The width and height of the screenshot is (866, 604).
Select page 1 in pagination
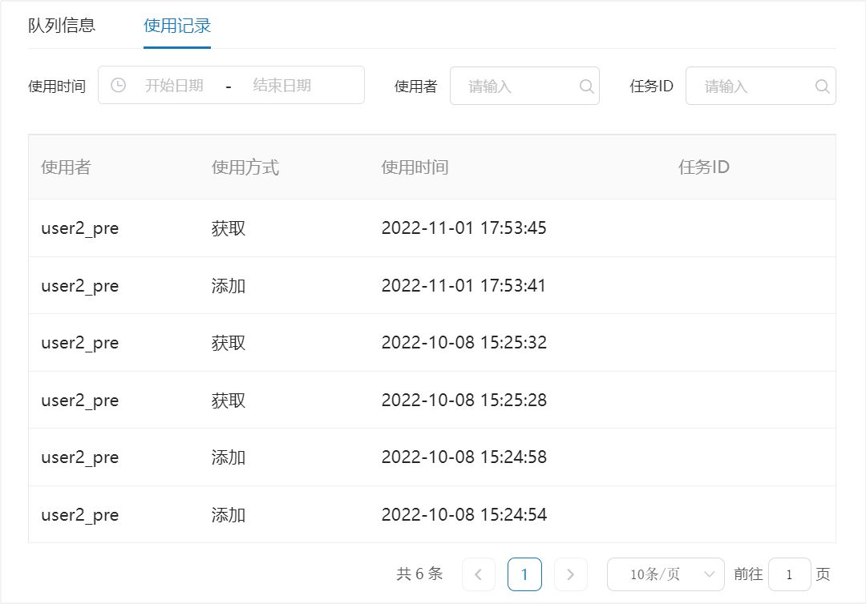524,574
